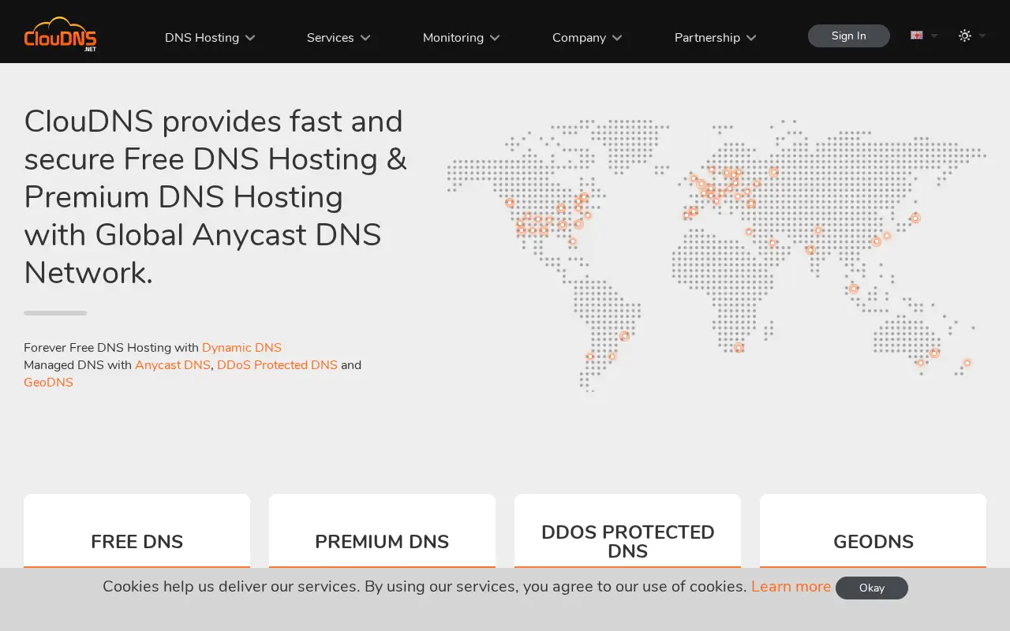
Task: Click Learn more in the cookie notice
Action: tap(791, 587)
